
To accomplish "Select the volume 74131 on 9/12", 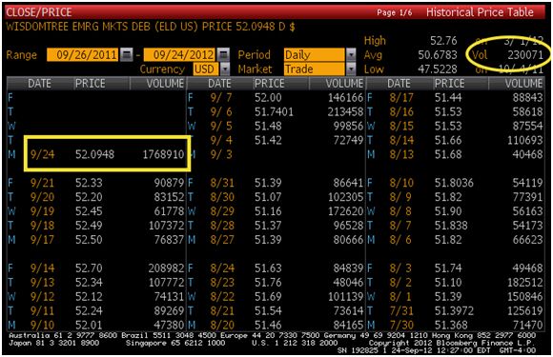I will click(170, 296).
